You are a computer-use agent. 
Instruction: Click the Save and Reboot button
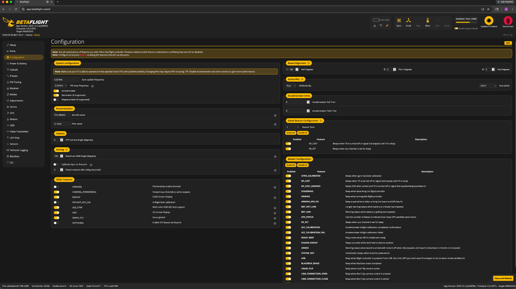(x=503, y=278)
